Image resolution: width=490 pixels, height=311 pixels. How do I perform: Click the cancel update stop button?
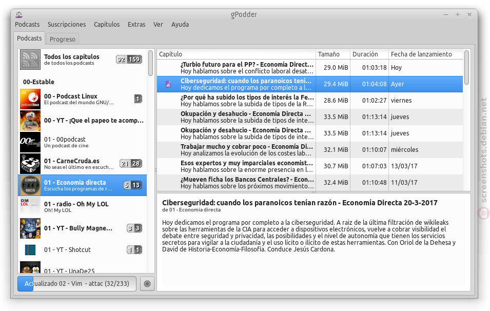pyautogui.click(x=147, y=284)
